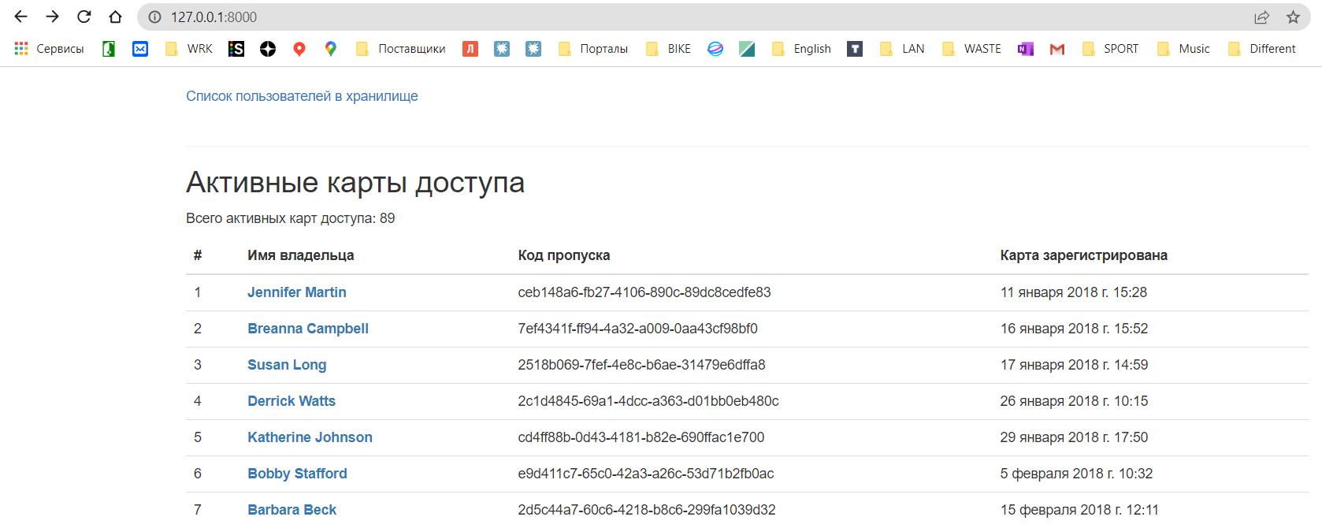Expand the Music bookmarks folder

pyautogui.click(x=1183, y=49)
